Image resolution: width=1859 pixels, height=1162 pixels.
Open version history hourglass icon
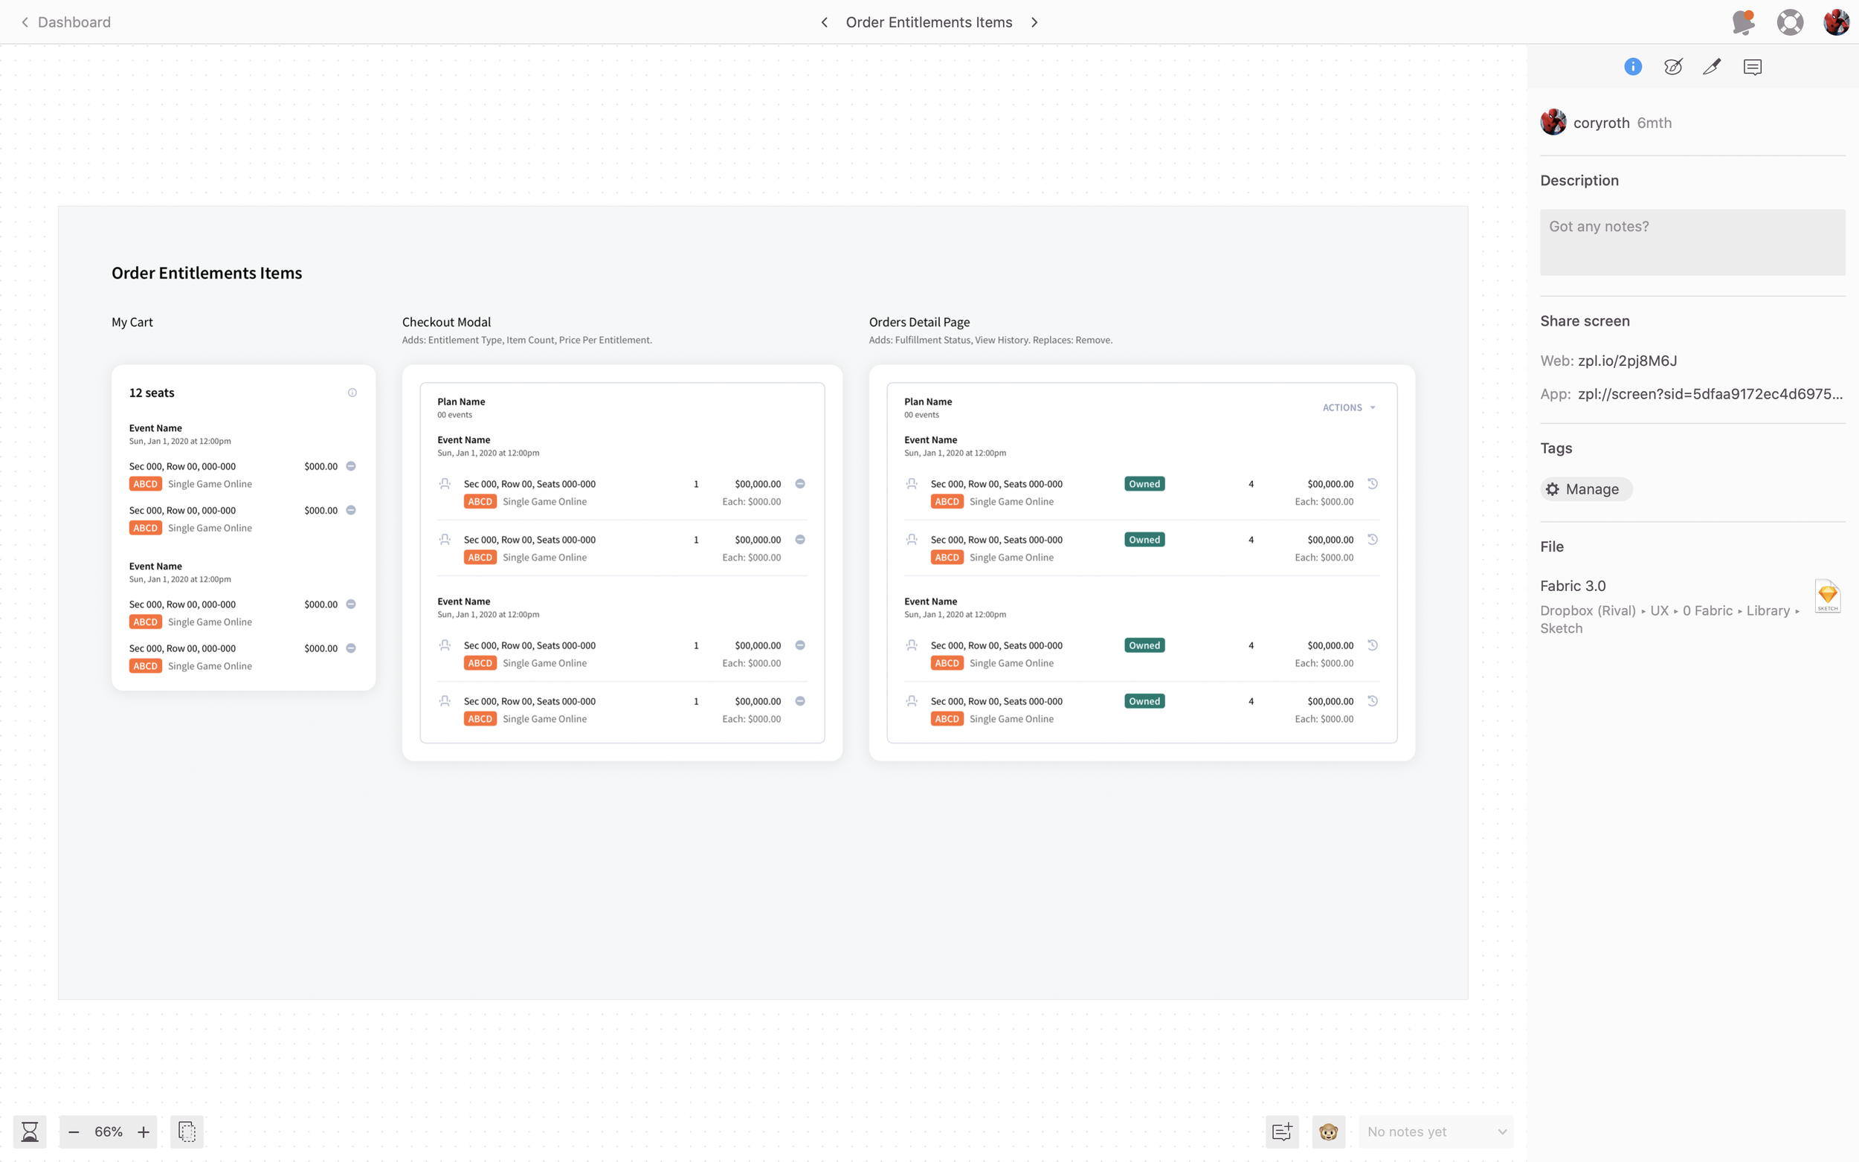click(30, 1132)
